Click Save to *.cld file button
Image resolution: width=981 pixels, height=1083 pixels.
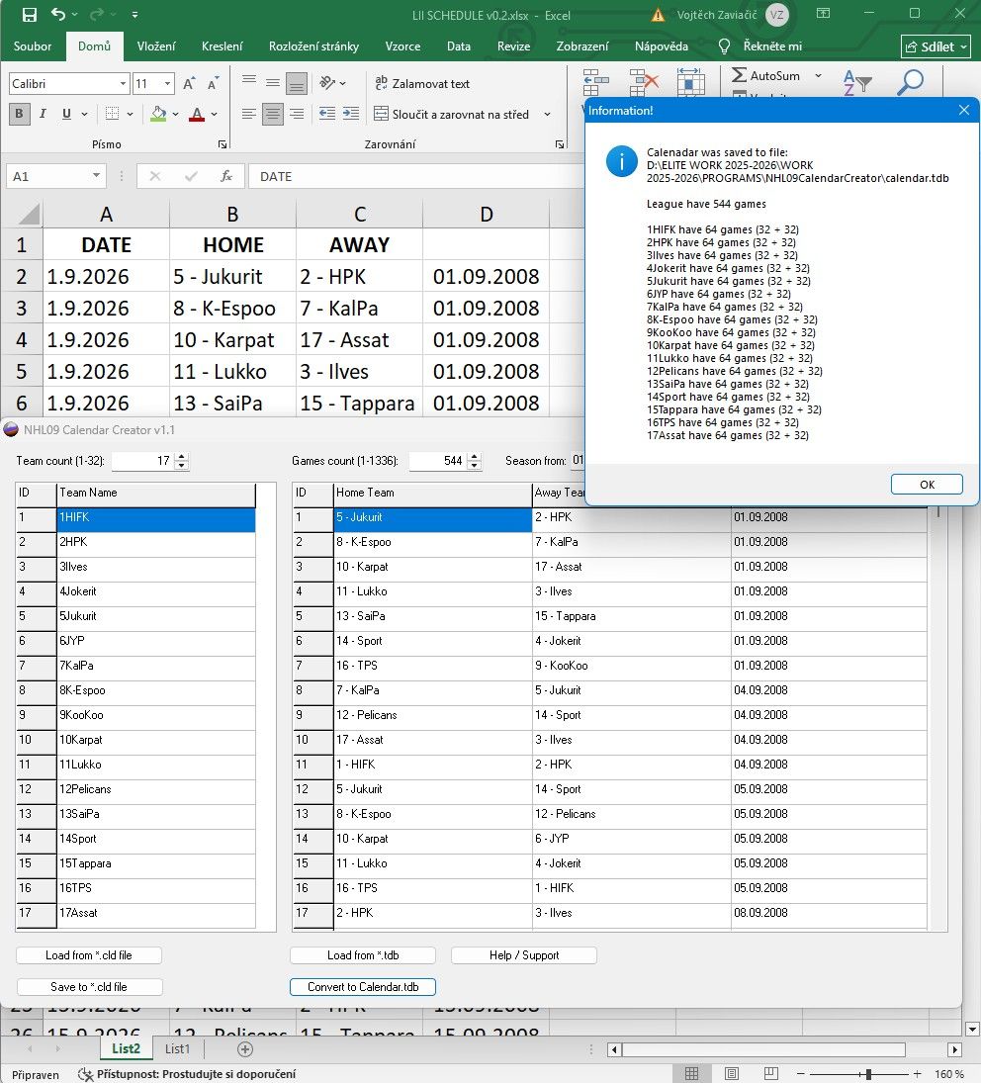click(x=89, y=987)
